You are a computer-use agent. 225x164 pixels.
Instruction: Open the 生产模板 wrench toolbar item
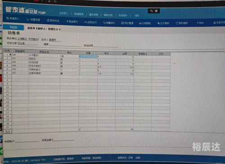click(x=163, y=23)
